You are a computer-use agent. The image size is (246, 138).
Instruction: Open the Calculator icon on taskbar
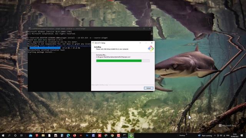click(62, 135)
